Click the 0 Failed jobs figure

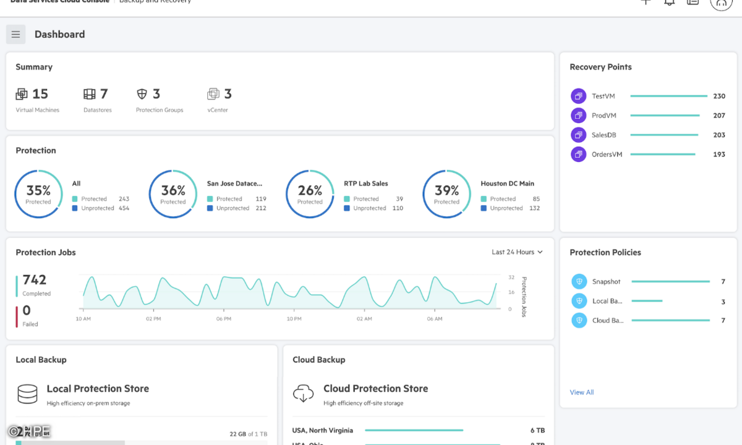tap(27, 310)
